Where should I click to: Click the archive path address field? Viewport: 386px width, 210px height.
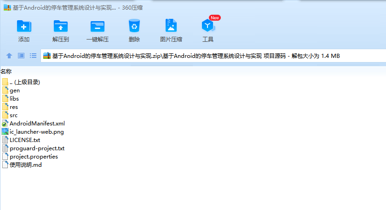click(x=213, y=56)
